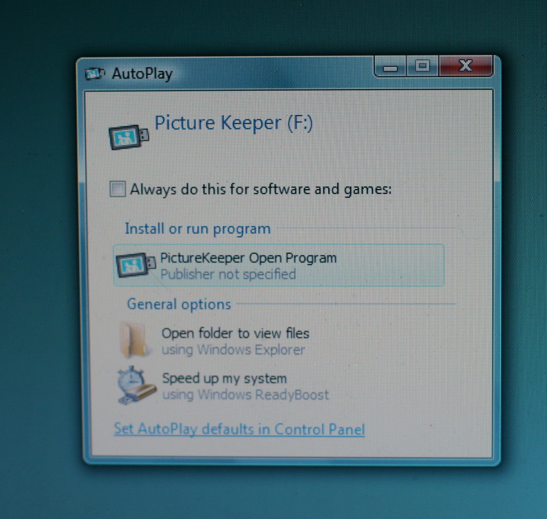Click the using Windows Explorer subtitle
547x519 pixels.
click(233, 350)
